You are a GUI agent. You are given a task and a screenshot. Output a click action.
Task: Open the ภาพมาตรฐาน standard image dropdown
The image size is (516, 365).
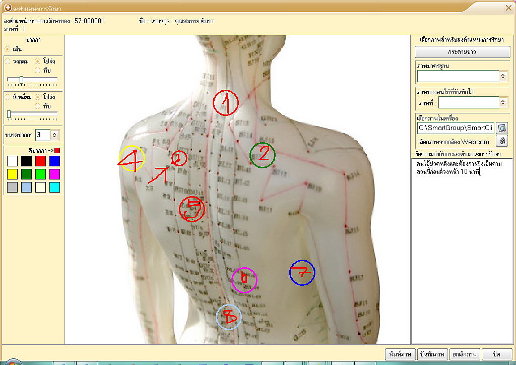(503, 76)
